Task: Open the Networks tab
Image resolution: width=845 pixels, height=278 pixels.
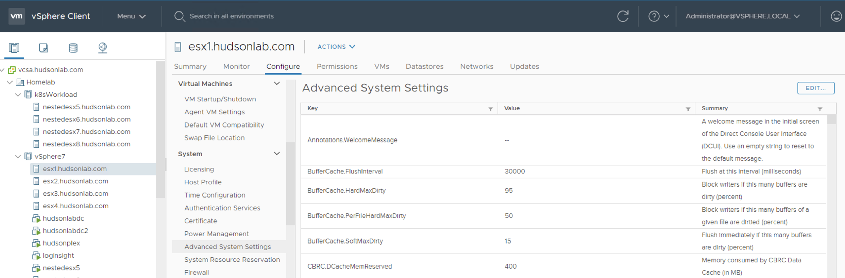Action: tap(477, 67)
